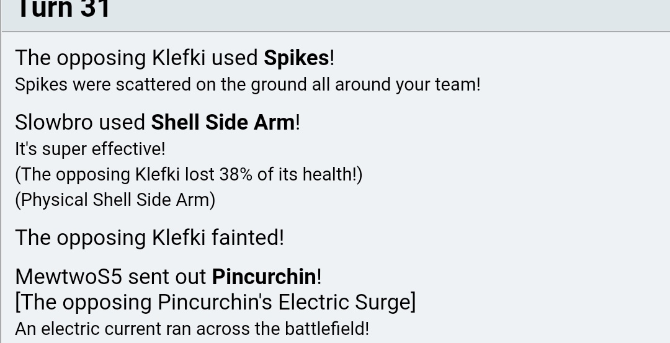Click the "It's super effective!" message
This screenshot has width=670, height=343.
[90, 149]
